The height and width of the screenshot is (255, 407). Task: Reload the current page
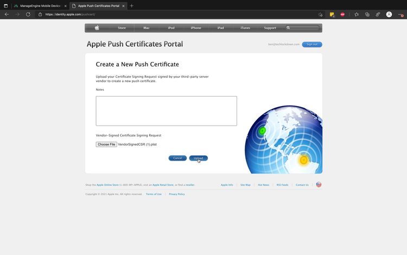pyautogui.click(x=28, y=14)
